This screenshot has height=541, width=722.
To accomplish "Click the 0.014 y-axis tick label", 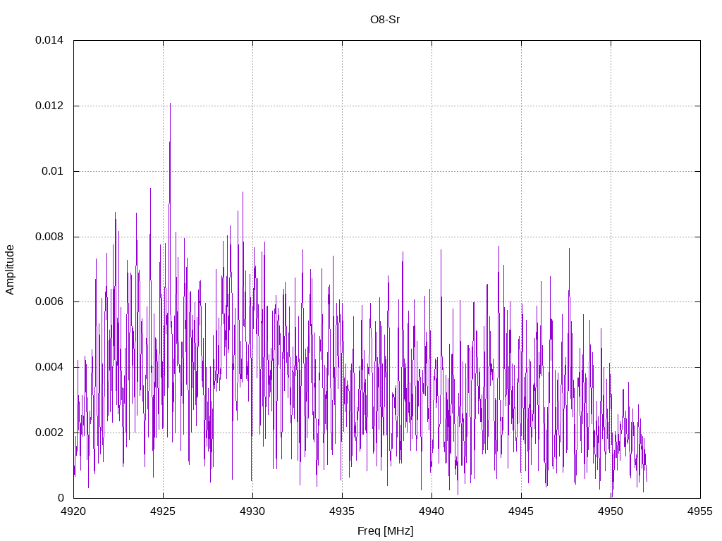I will coord(49,40).
